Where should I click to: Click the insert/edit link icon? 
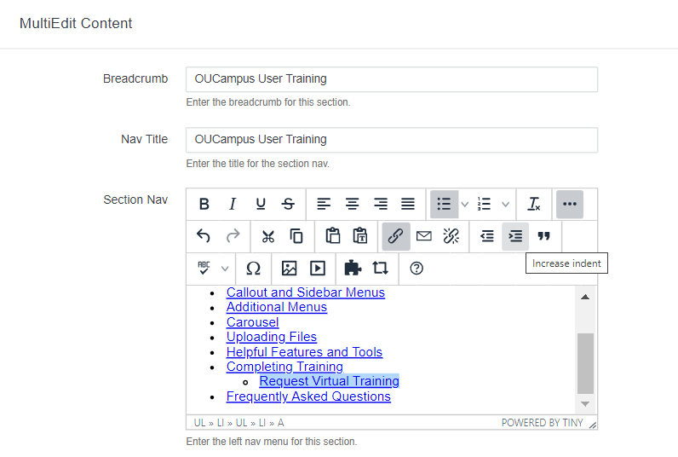[x=395, y=236]
